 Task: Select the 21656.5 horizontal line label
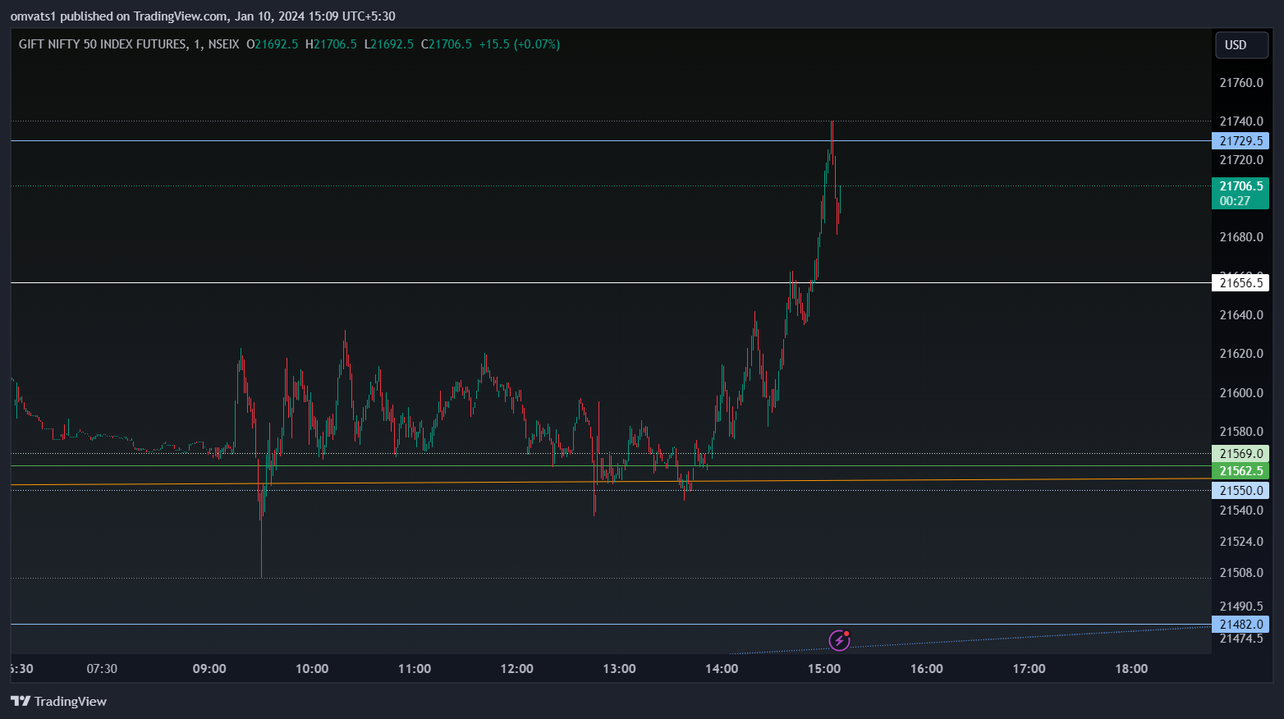[x=1240, y=283]
